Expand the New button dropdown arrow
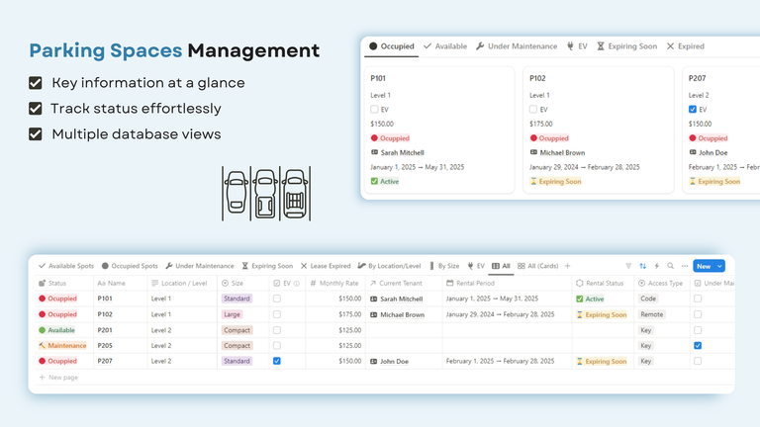 [x=719, y=266]
